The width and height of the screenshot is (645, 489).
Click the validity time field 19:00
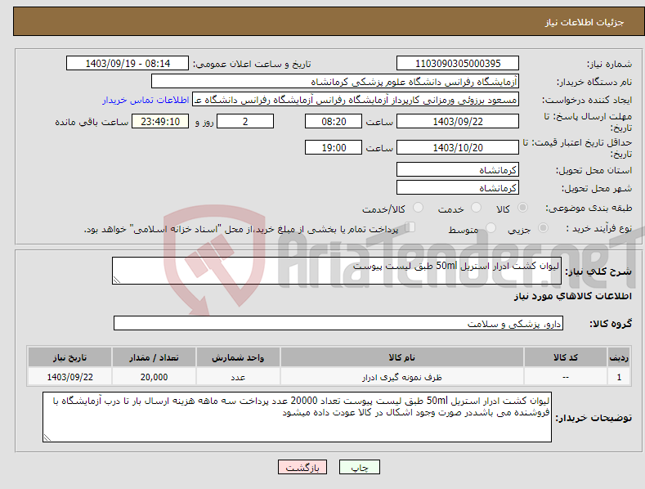pos(334,147)
